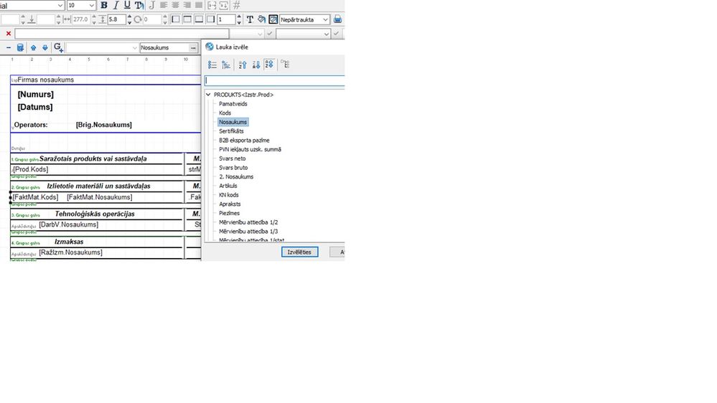Screen dimensions: 717x403
Task: Click the hash grid icon
Action: pyautogui.click(x=236, y=5)
